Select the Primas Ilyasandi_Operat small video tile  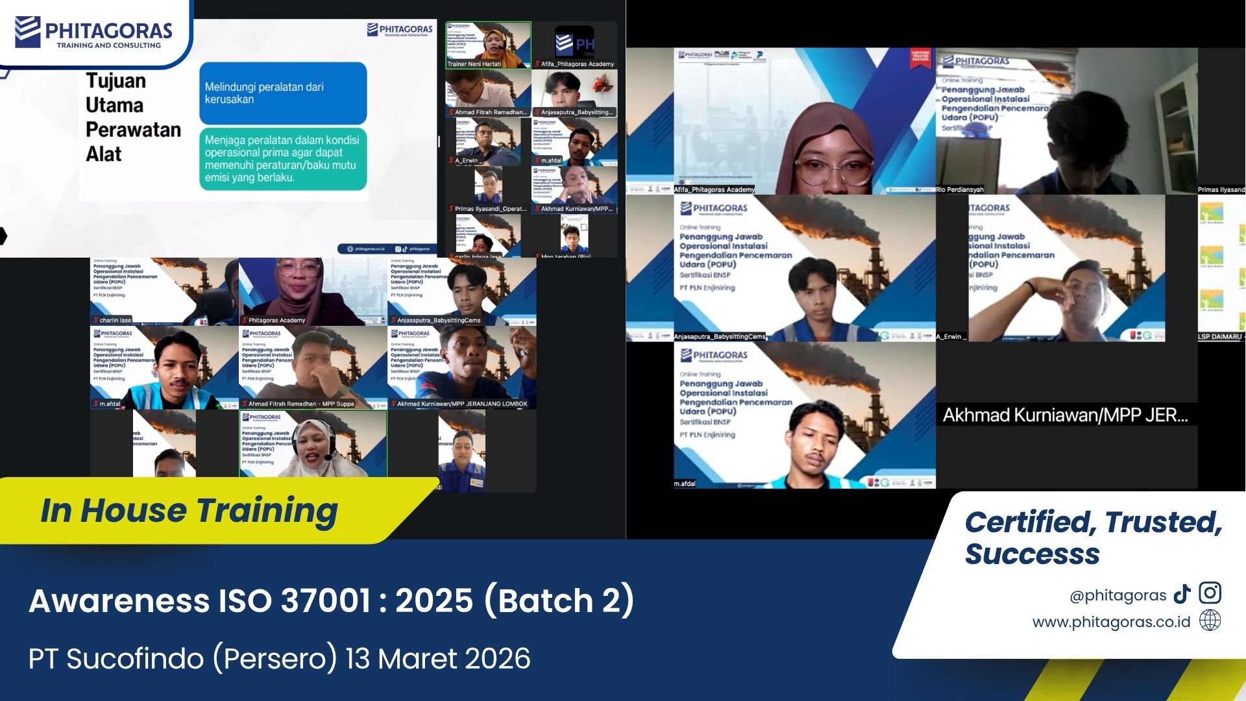tap(488, 190)
